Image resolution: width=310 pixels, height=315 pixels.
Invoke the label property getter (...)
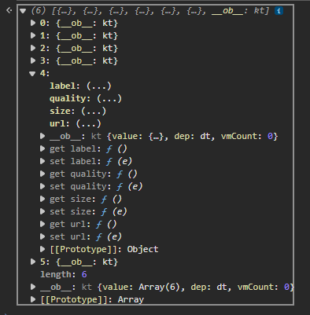pos(99,86)
